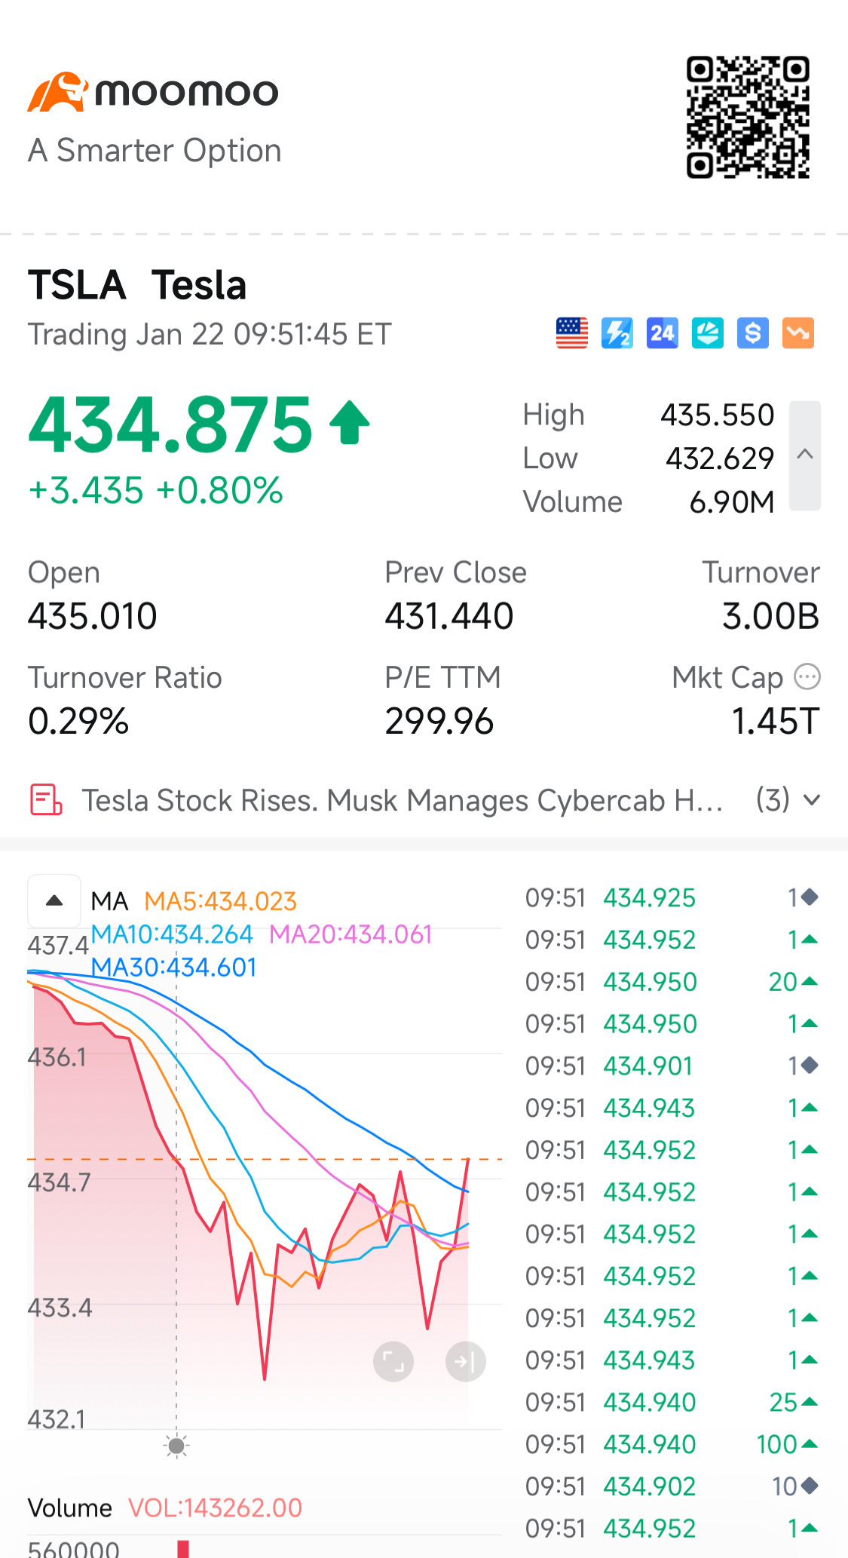Tap the Trading Jan 22 timestamp line
This screenshot has width=848, height=1558.
210,334
